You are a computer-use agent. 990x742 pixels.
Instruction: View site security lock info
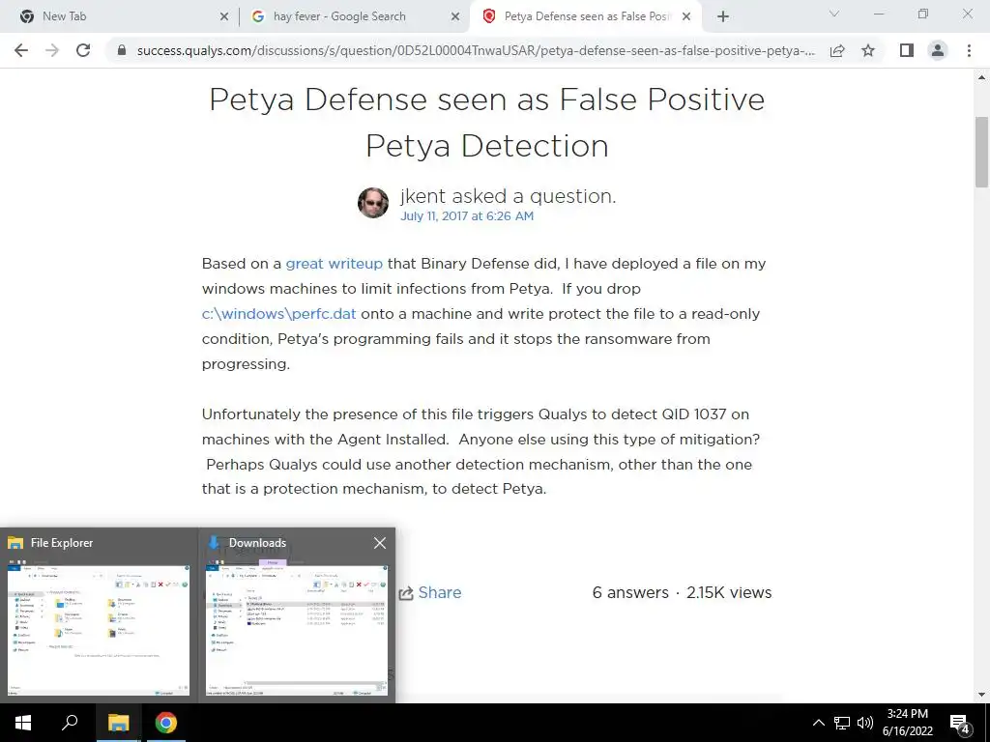122,50
